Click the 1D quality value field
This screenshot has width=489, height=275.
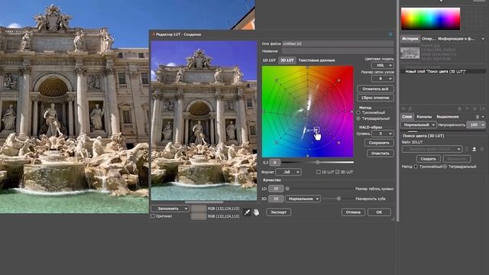click(276, 189)
